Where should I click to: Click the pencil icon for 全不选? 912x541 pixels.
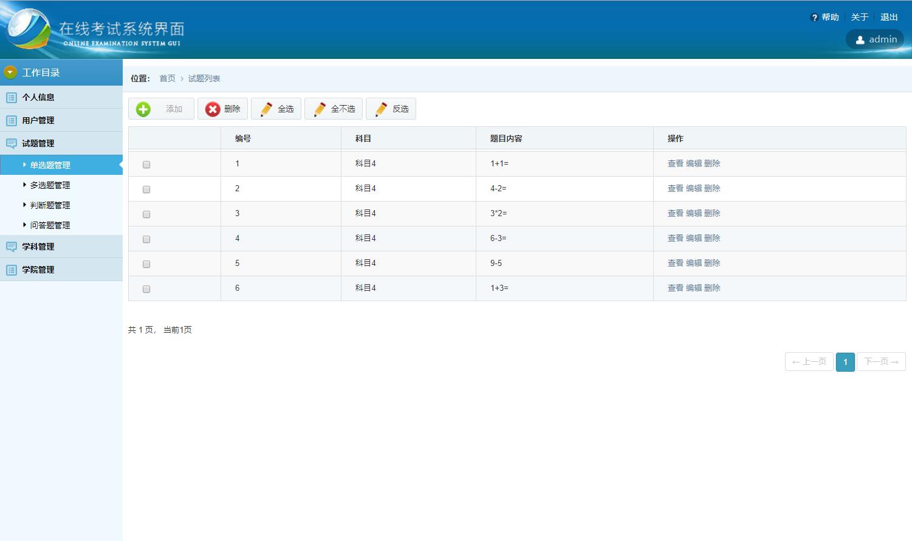coord(320,109)
